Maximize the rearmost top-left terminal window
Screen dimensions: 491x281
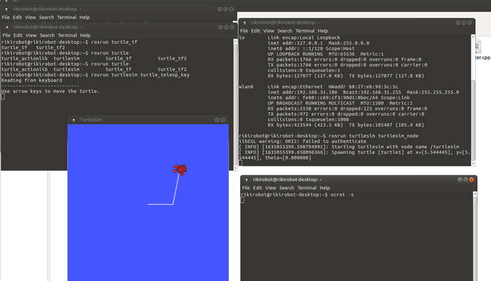(x=225, y=9)
